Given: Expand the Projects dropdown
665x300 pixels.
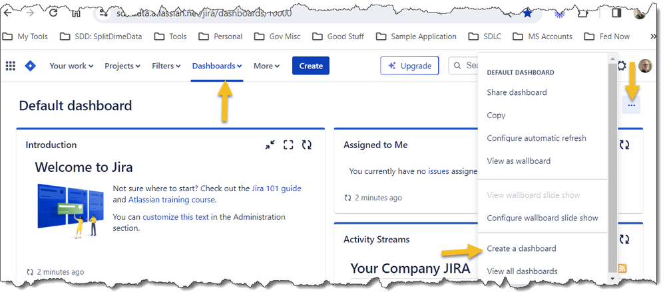Looking at the screenshot, I should click(122, 66).
